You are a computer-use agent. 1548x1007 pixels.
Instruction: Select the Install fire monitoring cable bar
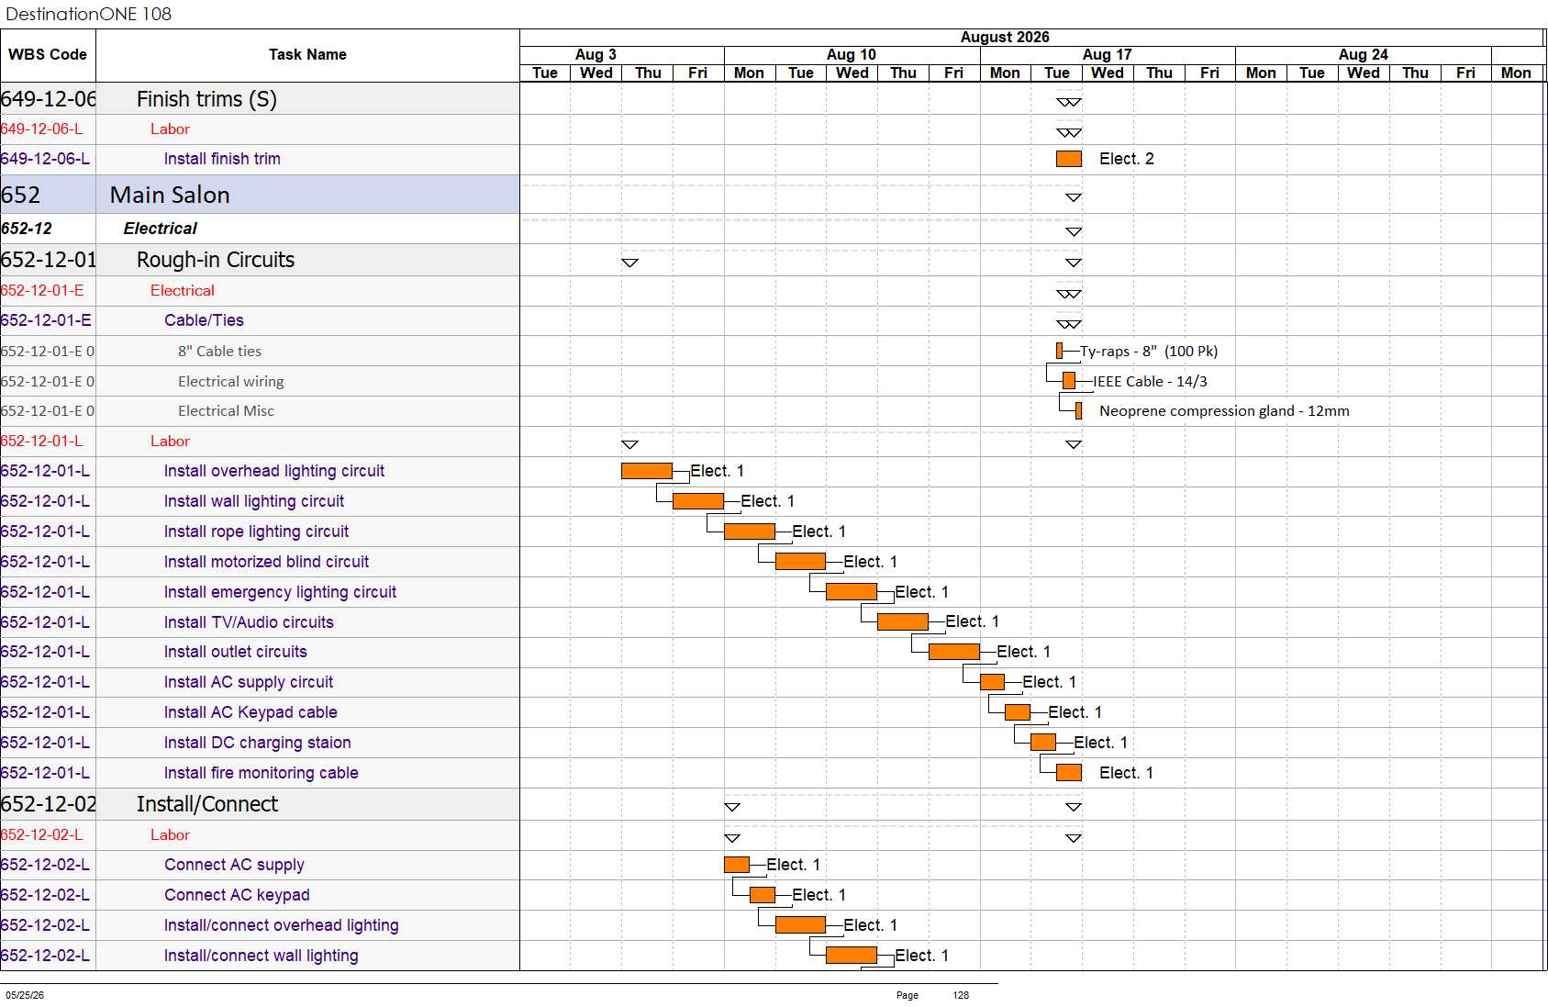(1069, 773)
